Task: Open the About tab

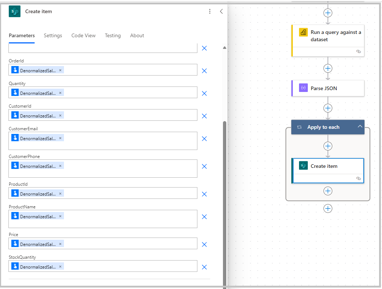Action: 137,35
